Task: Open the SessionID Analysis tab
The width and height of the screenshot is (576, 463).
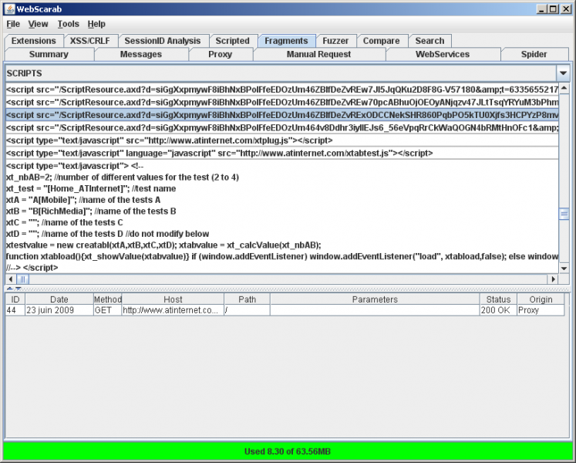Action: pos(163,41)
